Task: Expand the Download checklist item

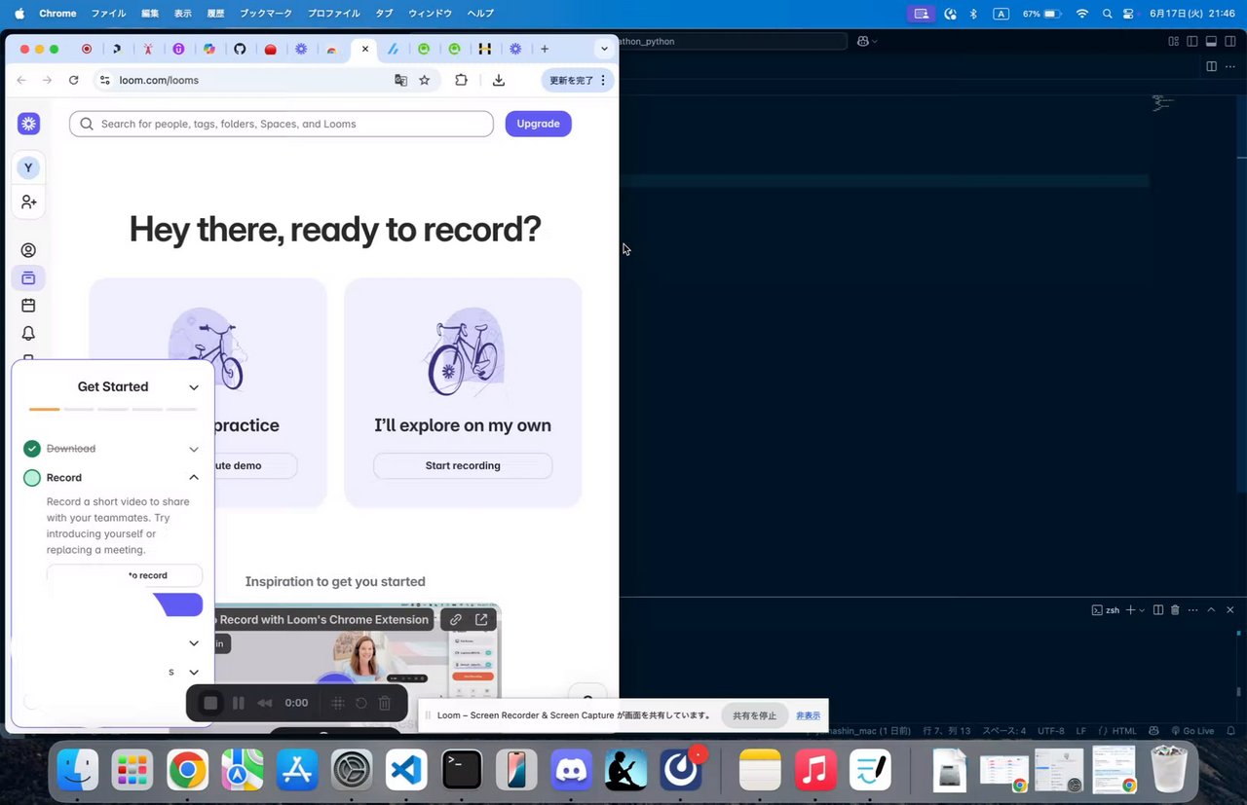Action: 194,449
